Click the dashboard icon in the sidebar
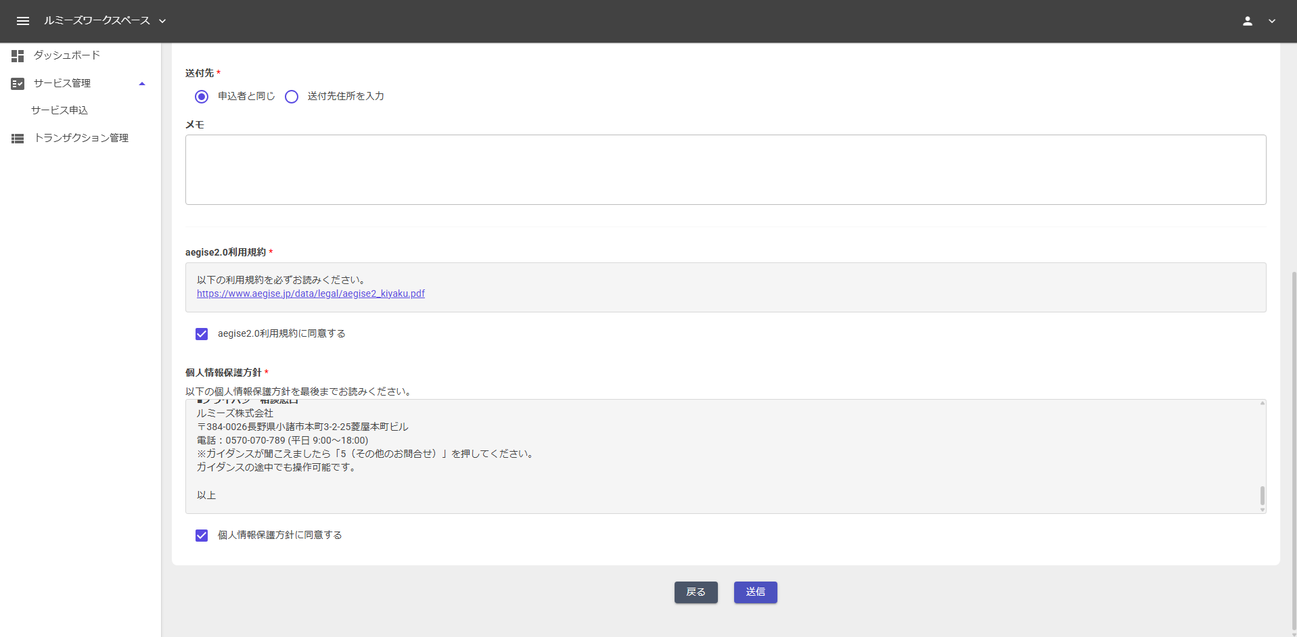Image resolution: width=1297 pixels, height=637 pixels. click(x=18, y=55)
